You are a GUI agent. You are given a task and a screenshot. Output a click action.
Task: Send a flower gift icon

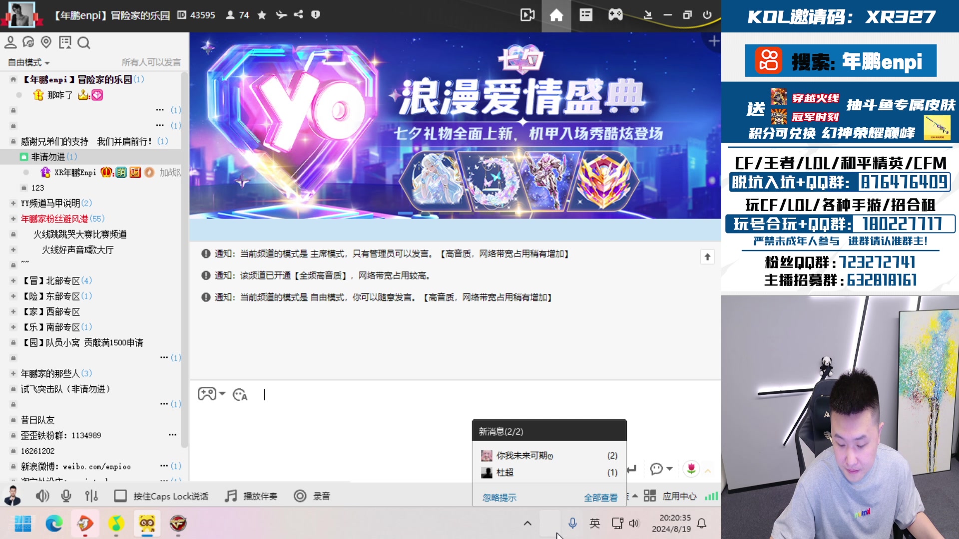(691, 468)
